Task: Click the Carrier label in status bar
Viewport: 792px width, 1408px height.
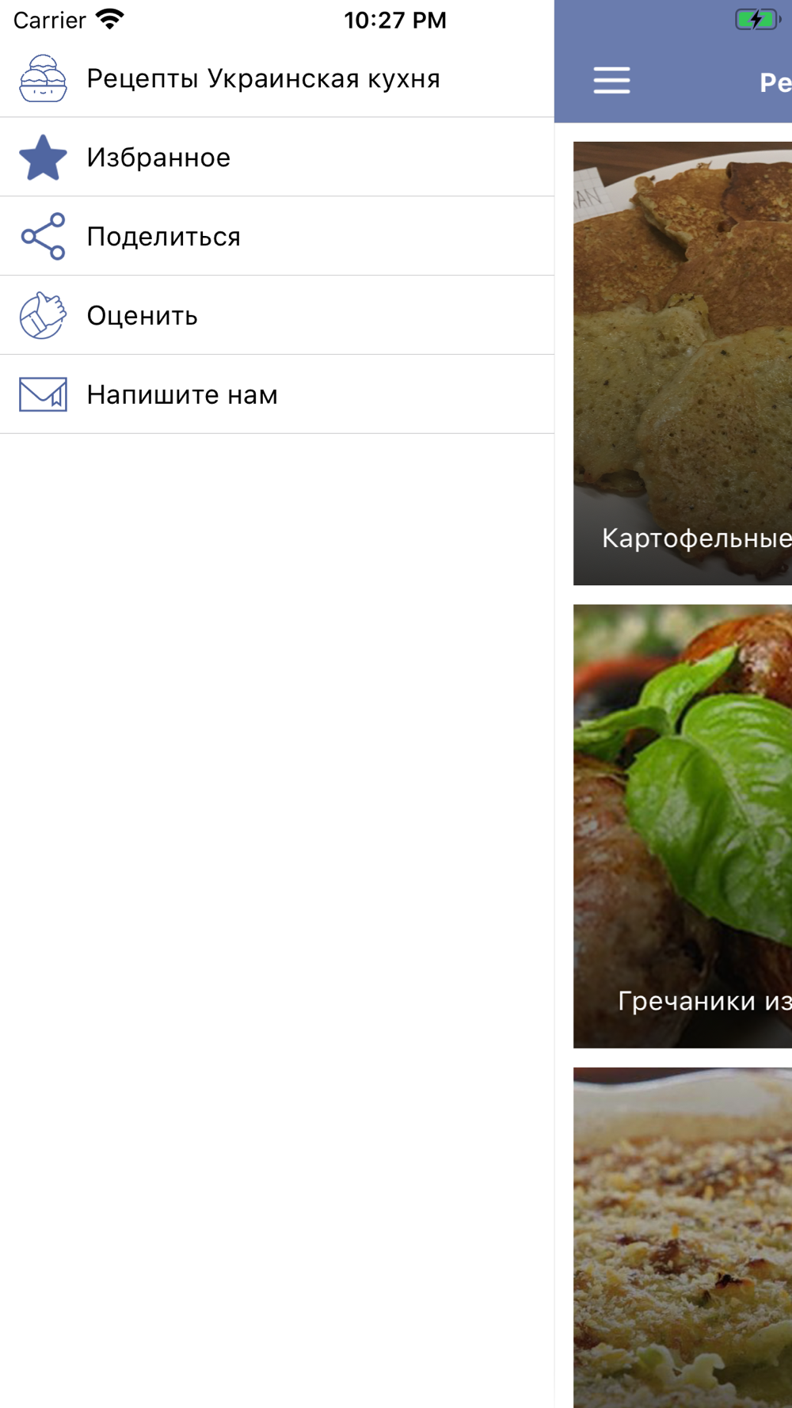Action: (x=49, y=20)
